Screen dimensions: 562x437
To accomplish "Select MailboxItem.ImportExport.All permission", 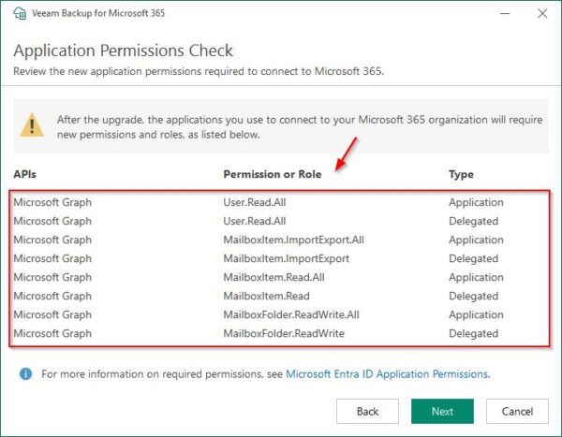I will point(293,240).
